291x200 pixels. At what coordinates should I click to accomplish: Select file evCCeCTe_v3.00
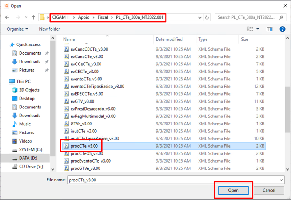[164, 64]
